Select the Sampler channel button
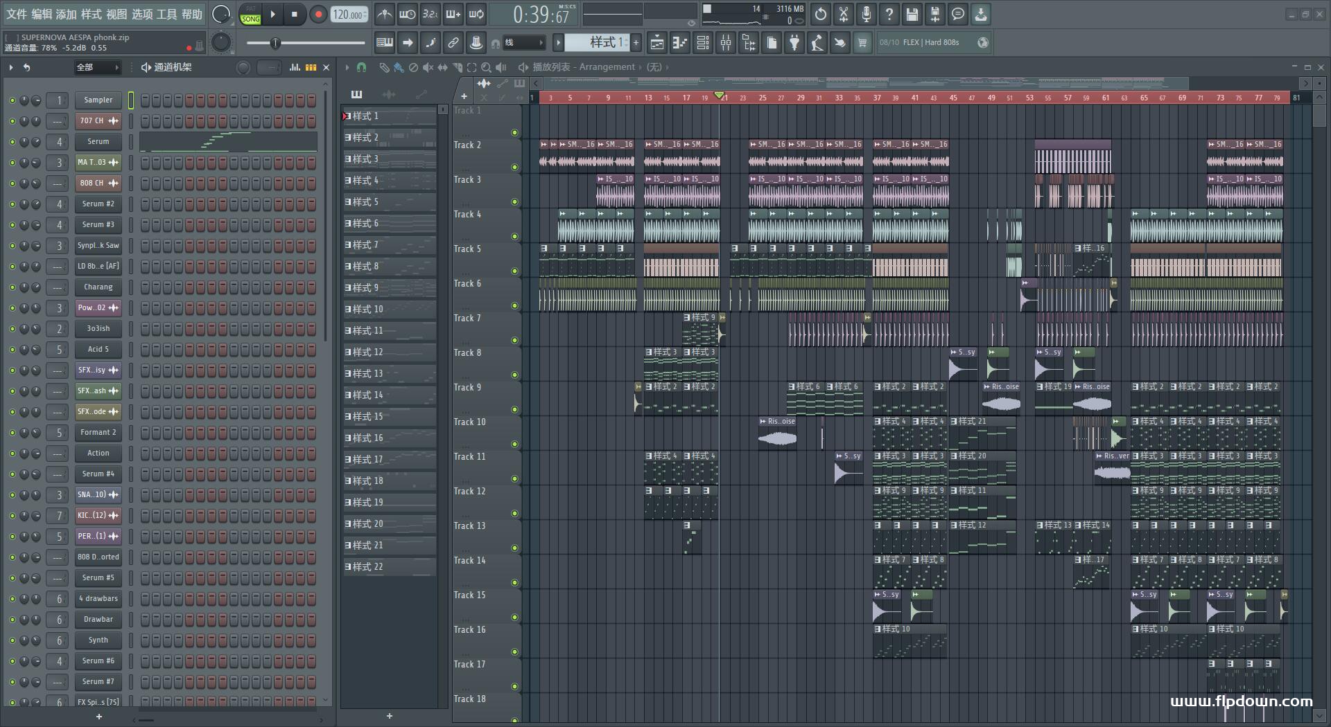The height and width of the screenshot is (727, 1331). pyautogui.click(x=98, y=100)
